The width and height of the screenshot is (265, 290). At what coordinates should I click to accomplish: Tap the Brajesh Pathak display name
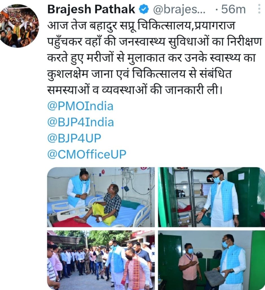[x=91, y=9]
